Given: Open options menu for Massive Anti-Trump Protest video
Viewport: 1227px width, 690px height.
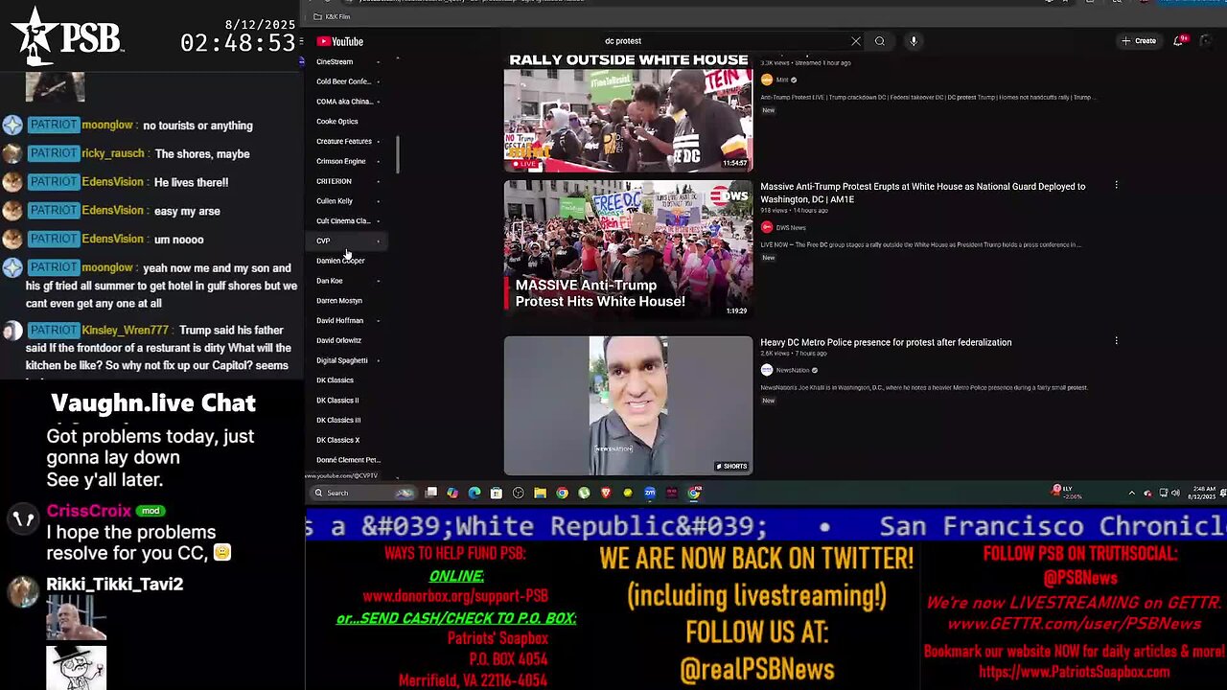Looking at the screenshot, I should click(x=1116, y=185).
